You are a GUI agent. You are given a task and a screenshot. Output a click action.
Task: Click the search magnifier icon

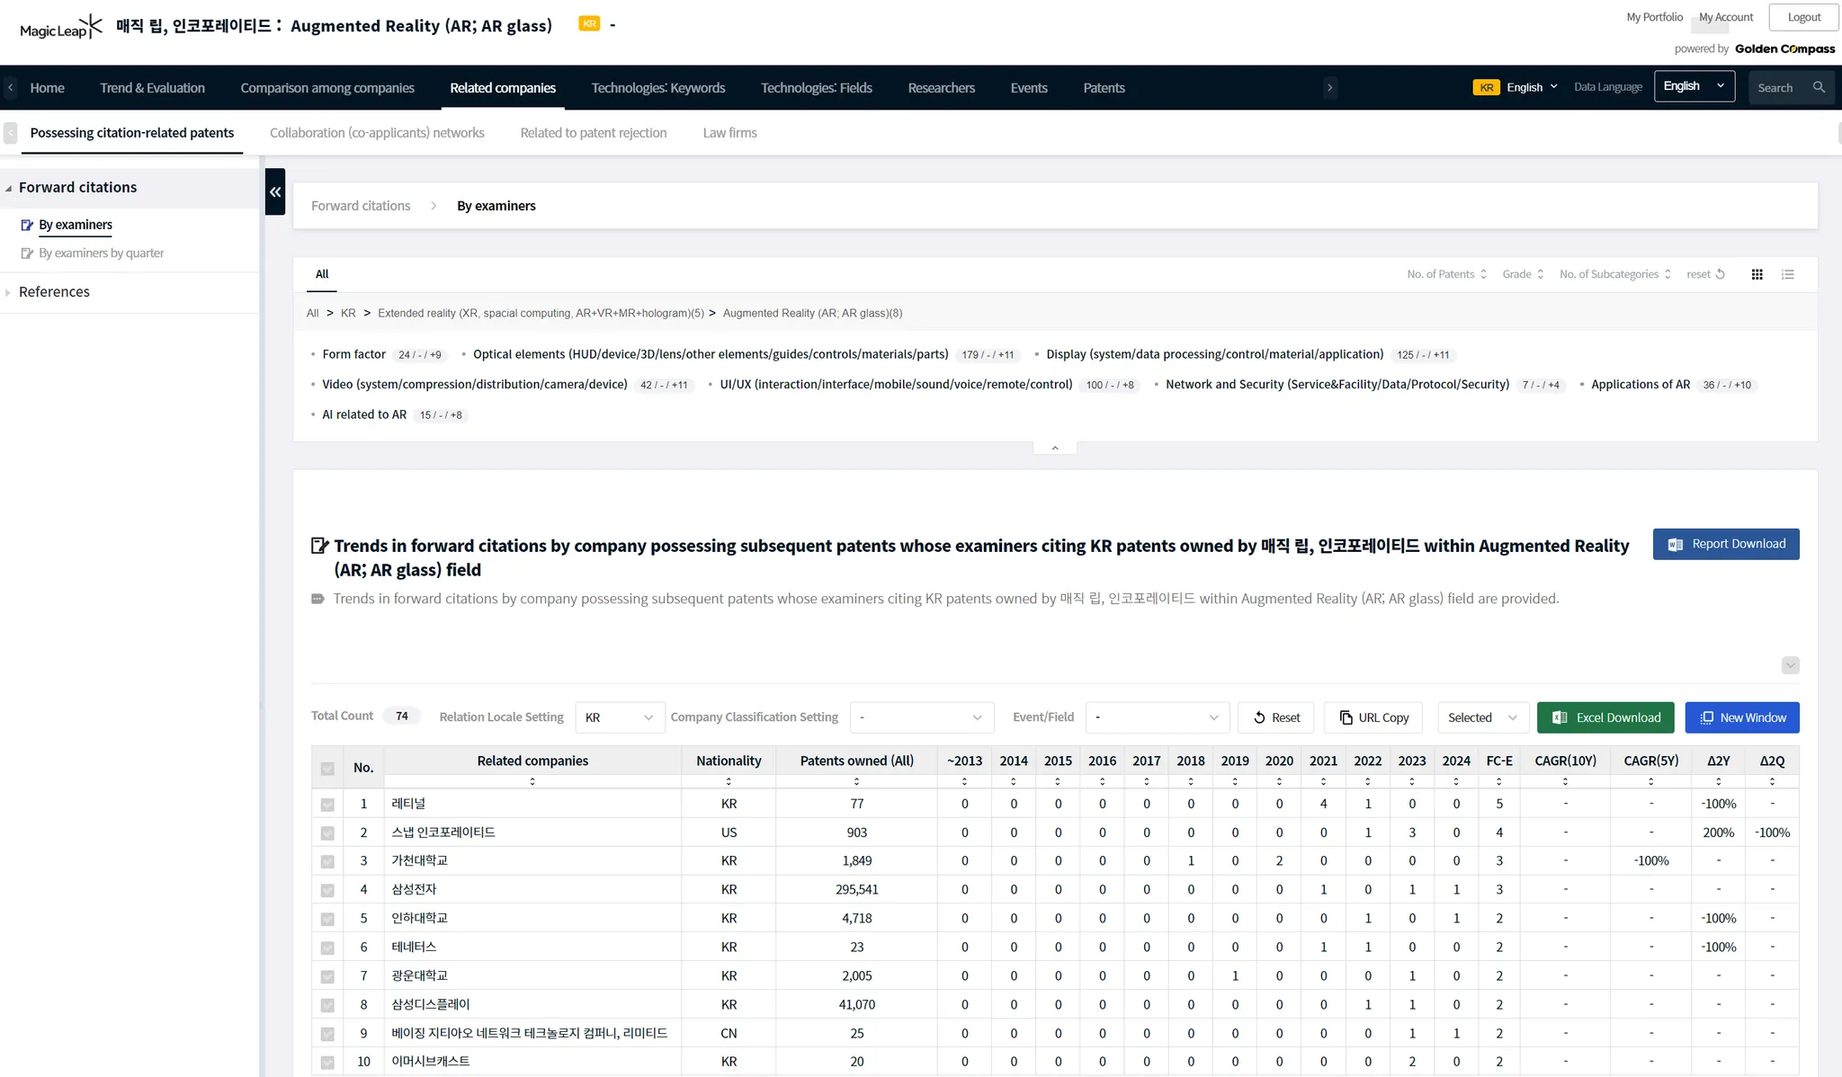click(1819, 87)
